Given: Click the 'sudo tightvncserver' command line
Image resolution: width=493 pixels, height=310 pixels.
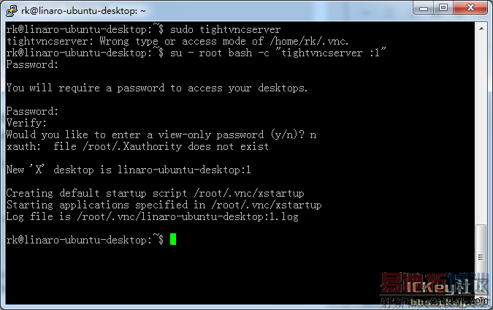Looking at the screenshot, I should click(x=225, y=29).
